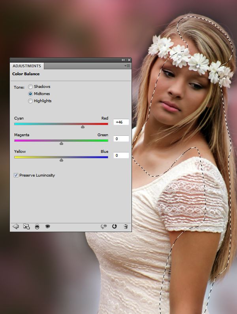Delete this adjustment layer trash icon
The image size is (237, 314).
(126, 226)
